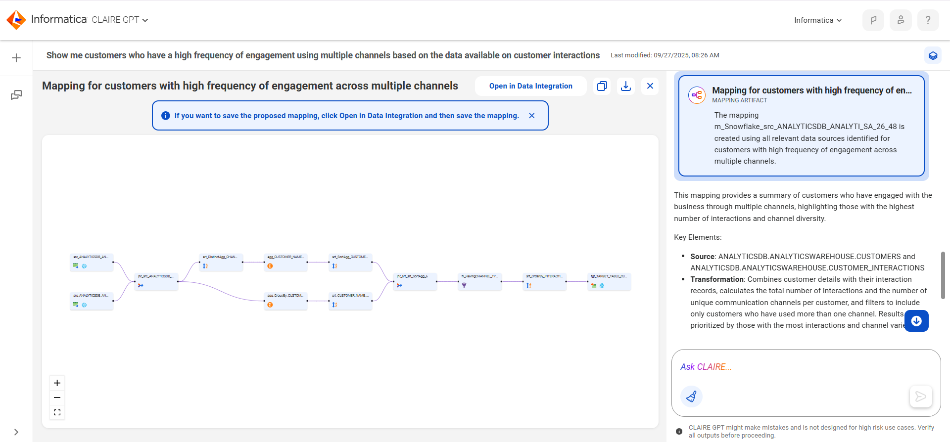The image size is (950, 442).
Task: Zoom out on the mapping canvas
Action: [57, 398]
